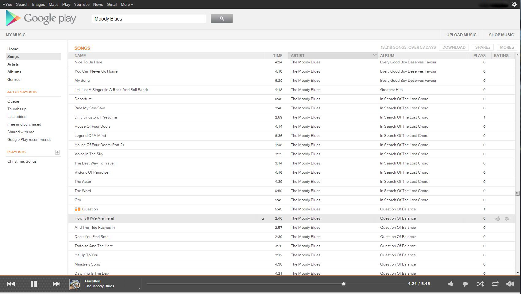
Task: Seek within the song progress track
Action: point(276,284)
